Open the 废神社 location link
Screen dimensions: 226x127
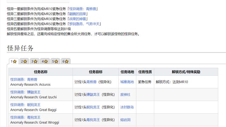[125, 95]
